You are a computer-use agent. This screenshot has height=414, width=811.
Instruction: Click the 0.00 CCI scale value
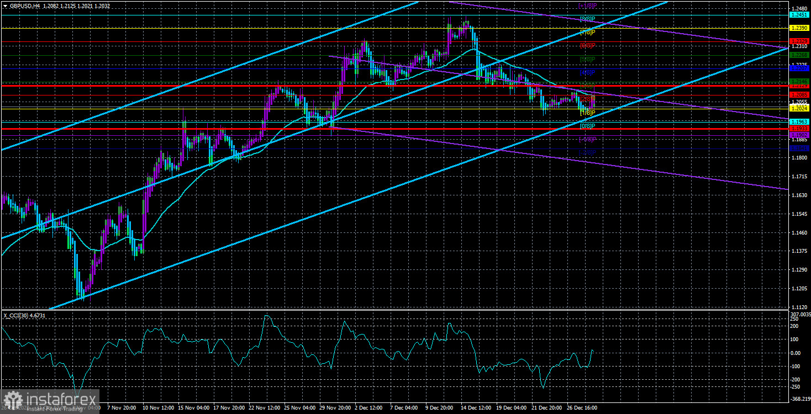pyautogui.click(x=796, y=353)
